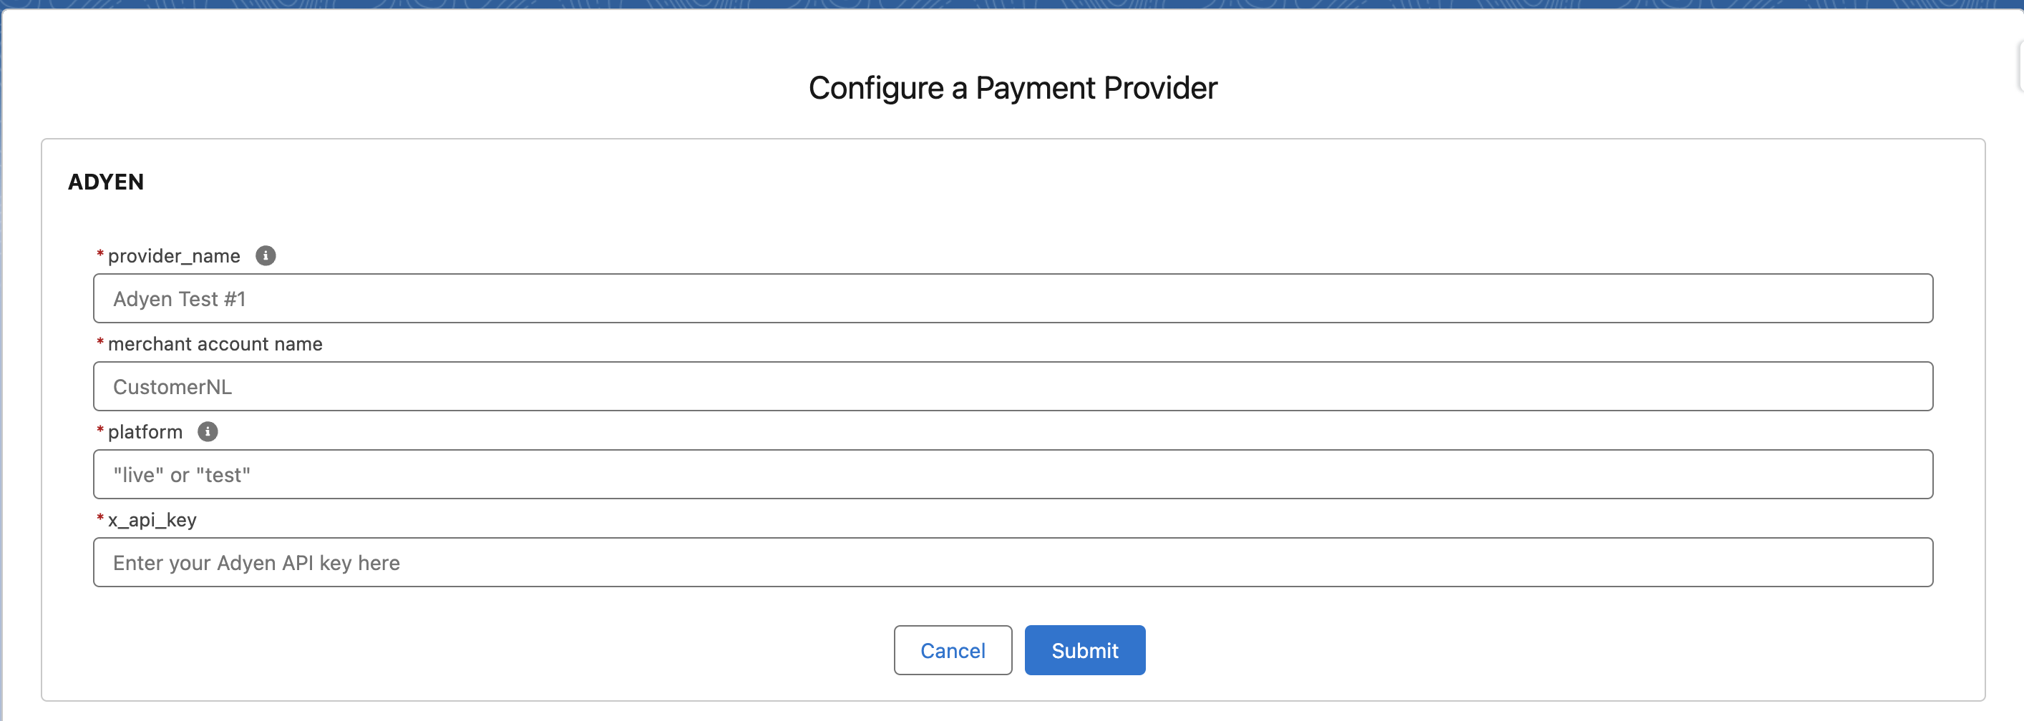The image size is (2024, 721).
Task: Click the 'live' or 'test' placeholder text
Action: point(182,474)
